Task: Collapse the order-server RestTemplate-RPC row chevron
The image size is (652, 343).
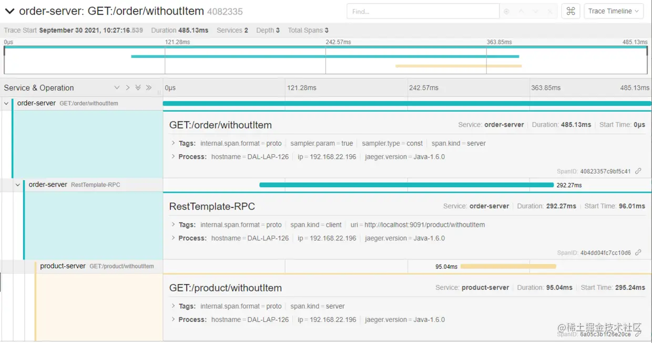Action: 18,185
